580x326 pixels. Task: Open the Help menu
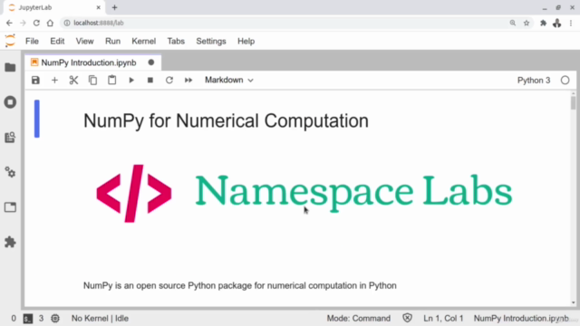[246, 41]
